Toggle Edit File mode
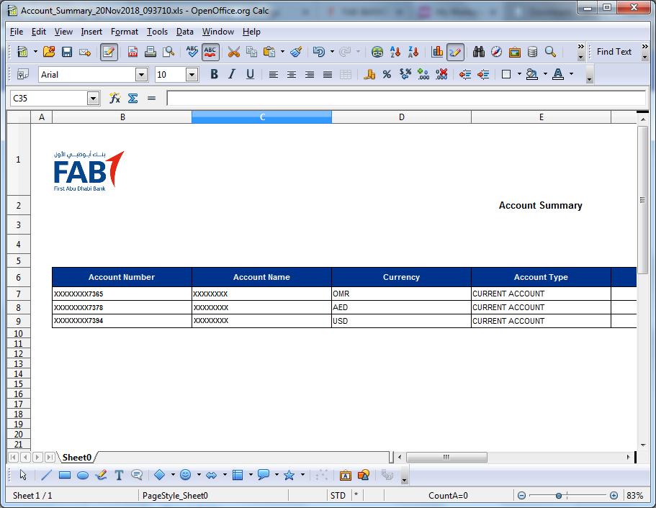The image size is (656, 508). coord(109,52)
